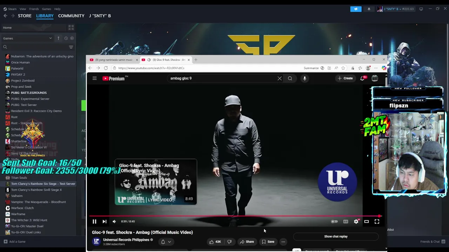
Task: Like the video with 43K likes
Action: pyautogui.click(x=215, y=242)
